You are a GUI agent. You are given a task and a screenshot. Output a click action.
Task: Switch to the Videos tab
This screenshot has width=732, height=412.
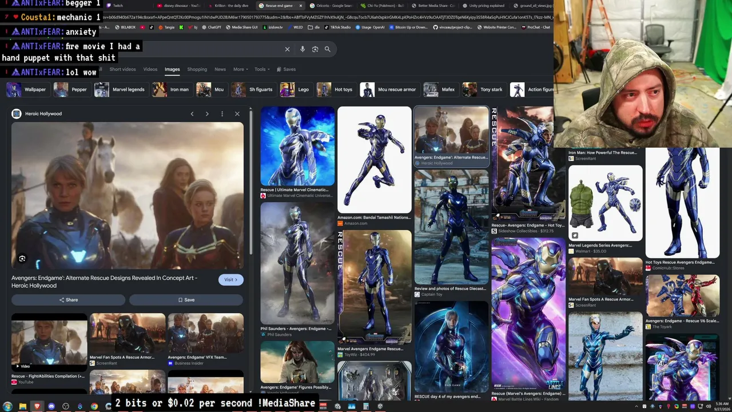(x=150, y=69)
